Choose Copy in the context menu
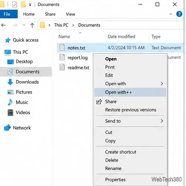The image size is (186, 186). (130, 141)
